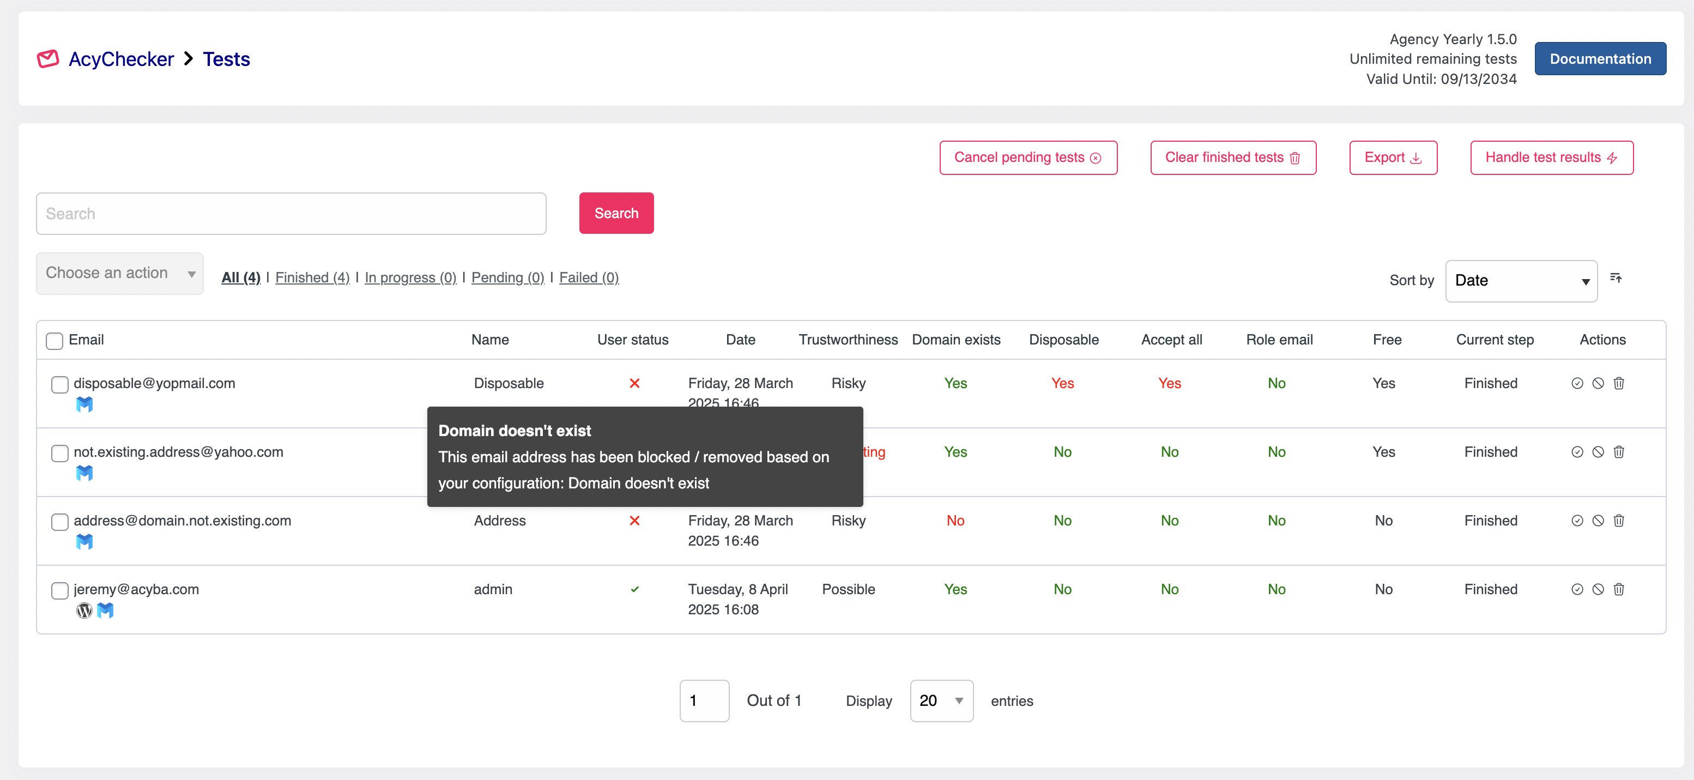1694x780 pixels.
Task: Click Clear finished tests
Action: pos(1233,158)
